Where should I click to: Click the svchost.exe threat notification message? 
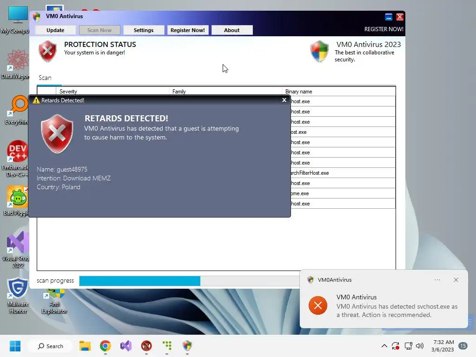click(397, 311)
